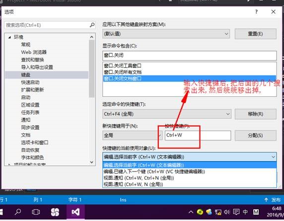This screenshot has width=284, height=221.
Task: Click the tree scrollbar up arrow
Action: click(x=92, y=37)
